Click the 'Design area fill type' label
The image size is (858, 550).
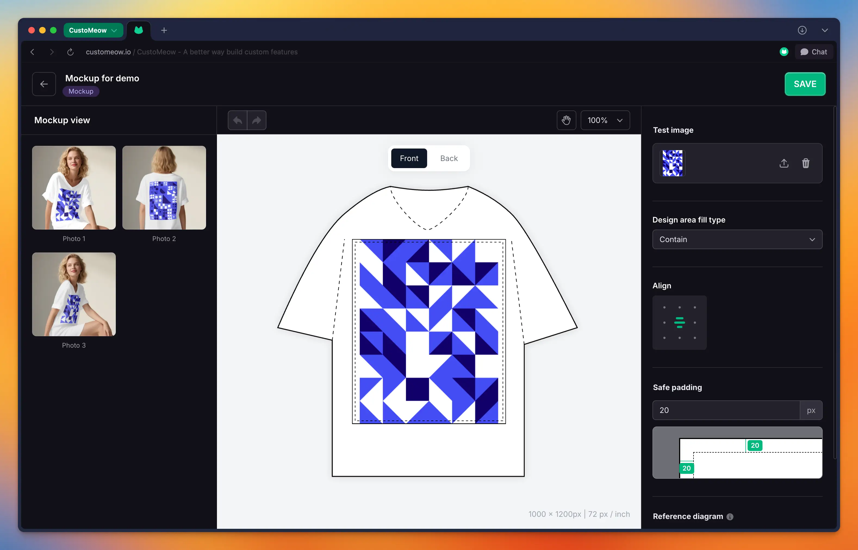688,220
